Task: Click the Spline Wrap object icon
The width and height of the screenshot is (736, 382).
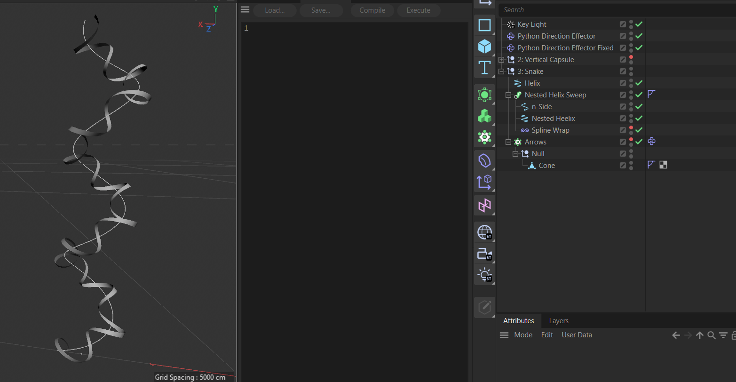Action: [525, 130]
